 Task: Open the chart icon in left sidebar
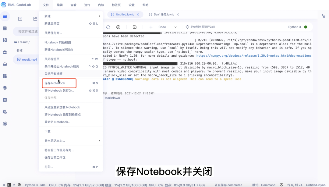click(x=5, y=100)
